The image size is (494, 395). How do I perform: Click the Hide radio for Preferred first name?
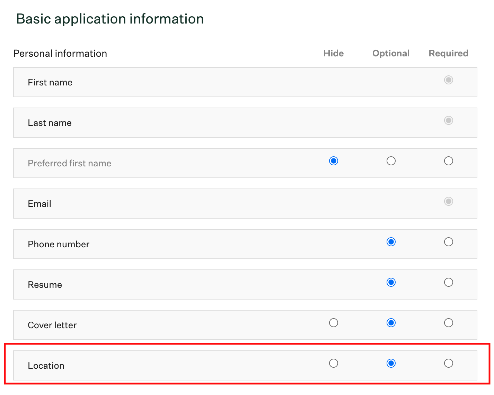pos(333,161)
